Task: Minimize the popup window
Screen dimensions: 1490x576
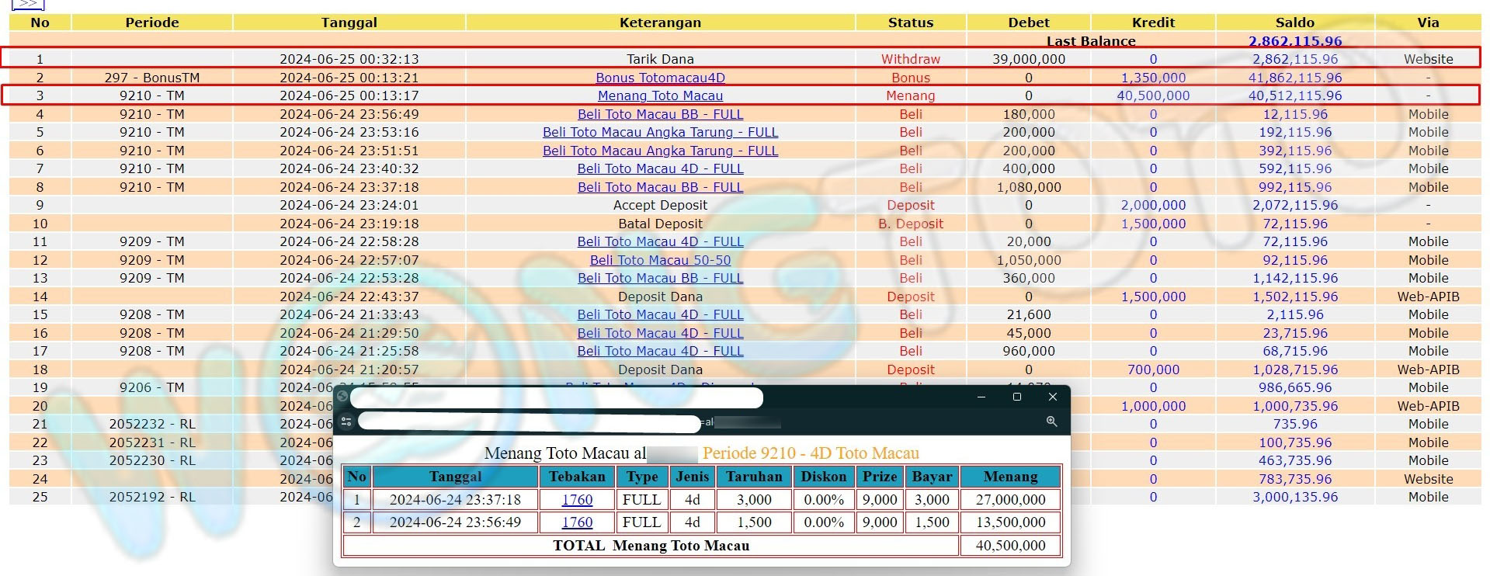Action: click(981, 397)
